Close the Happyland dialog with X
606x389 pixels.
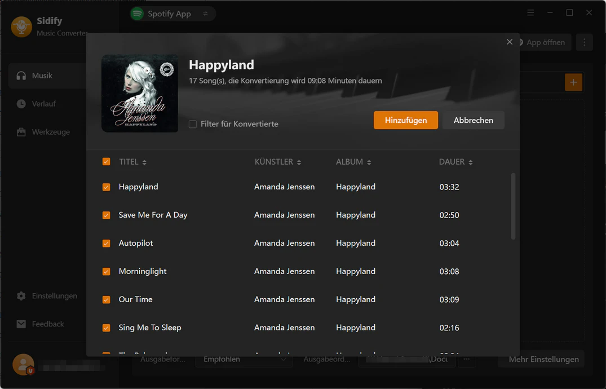coord(510,42)
